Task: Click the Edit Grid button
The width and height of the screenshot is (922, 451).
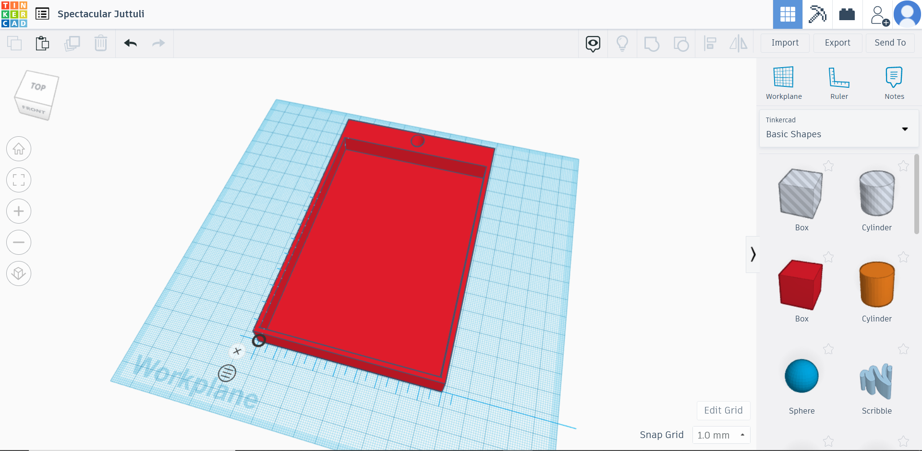Action: 723,410
